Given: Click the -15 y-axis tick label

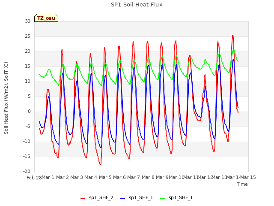Looking at the screenshot, I should pyautogui.click(x=27, y=156).
